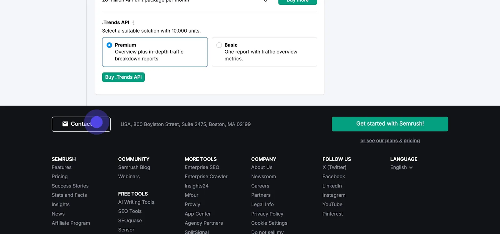Viewport: 500px width, 234px height.
Task: Open the X (Twitter) link
Action: (334, 167)
